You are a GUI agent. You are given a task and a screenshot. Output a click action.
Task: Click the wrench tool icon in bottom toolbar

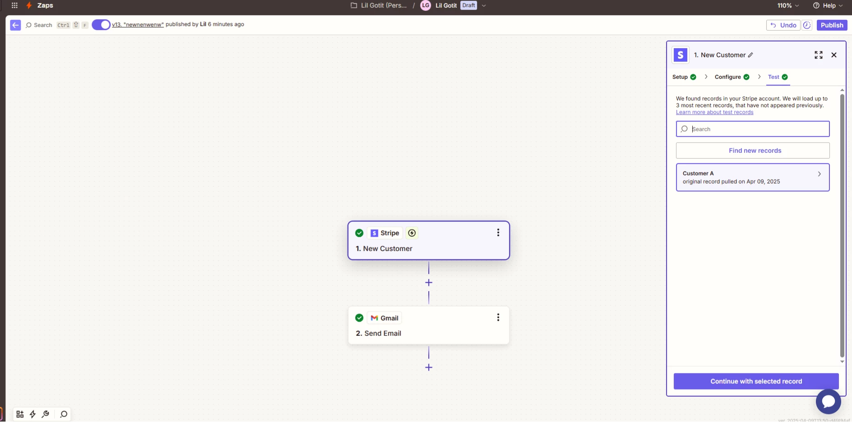pyautogui.click(x=45, y=414)
